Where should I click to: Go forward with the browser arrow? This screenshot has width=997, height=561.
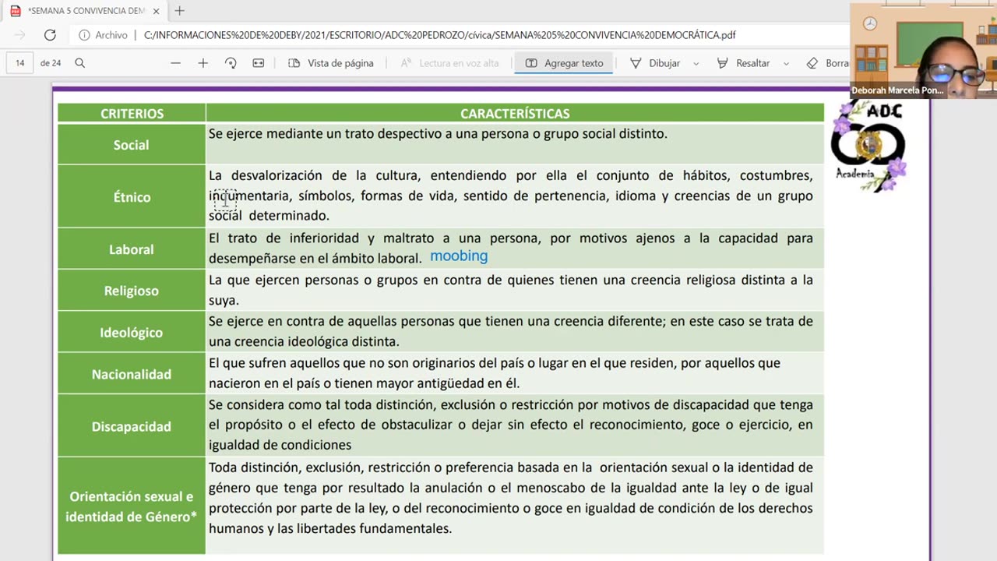(20, 35)
